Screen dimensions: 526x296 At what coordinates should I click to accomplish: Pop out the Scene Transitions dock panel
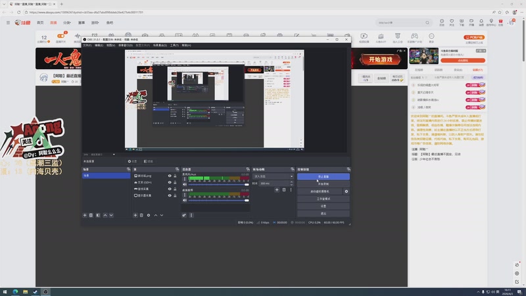292,169
